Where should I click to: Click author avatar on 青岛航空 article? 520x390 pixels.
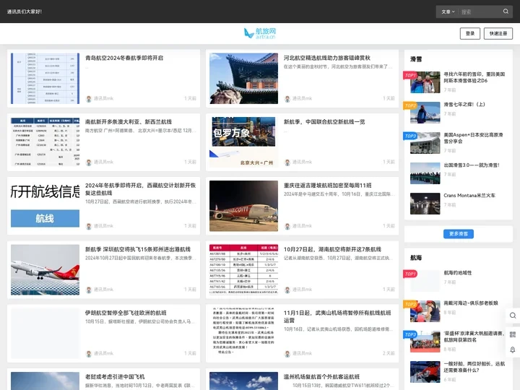89,98
